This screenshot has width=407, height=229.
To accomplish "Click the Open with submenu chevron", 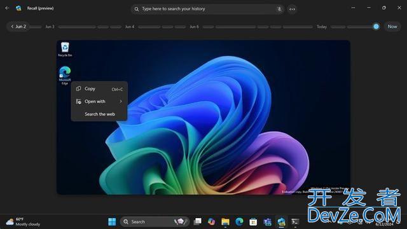I will click(x=121, y=101).
